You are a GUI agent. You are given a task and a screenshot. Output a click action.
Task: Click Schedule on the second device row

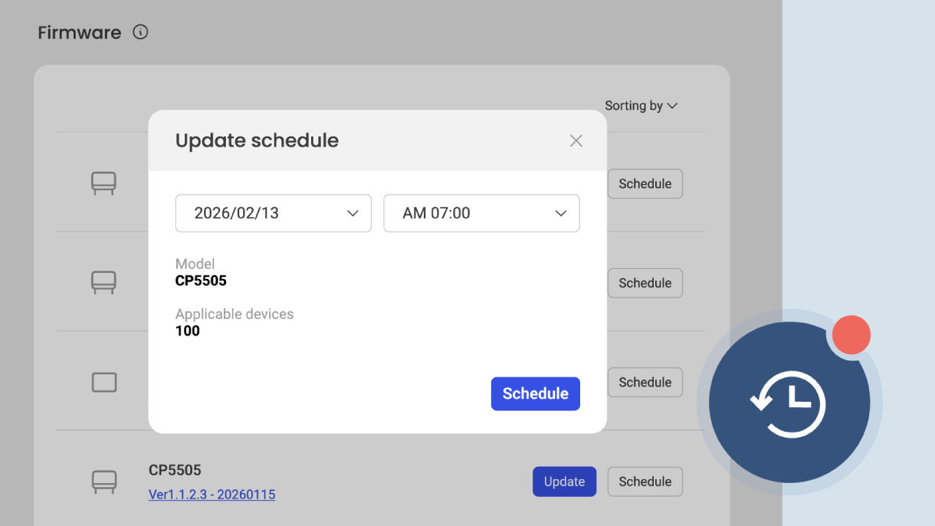645,282
